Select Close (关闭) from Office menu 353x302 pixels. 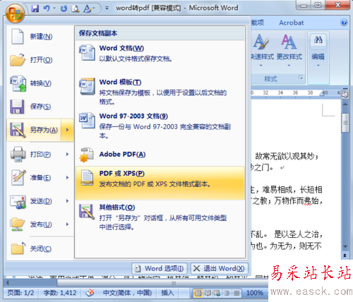40,248
